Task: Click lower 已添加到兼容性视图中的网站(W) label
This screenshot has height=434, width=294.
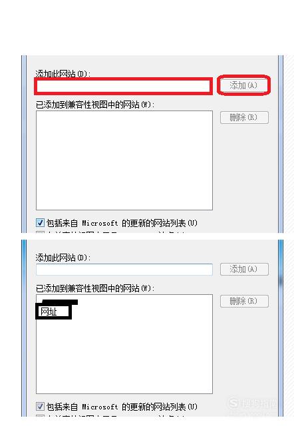Action: (95, 288)
